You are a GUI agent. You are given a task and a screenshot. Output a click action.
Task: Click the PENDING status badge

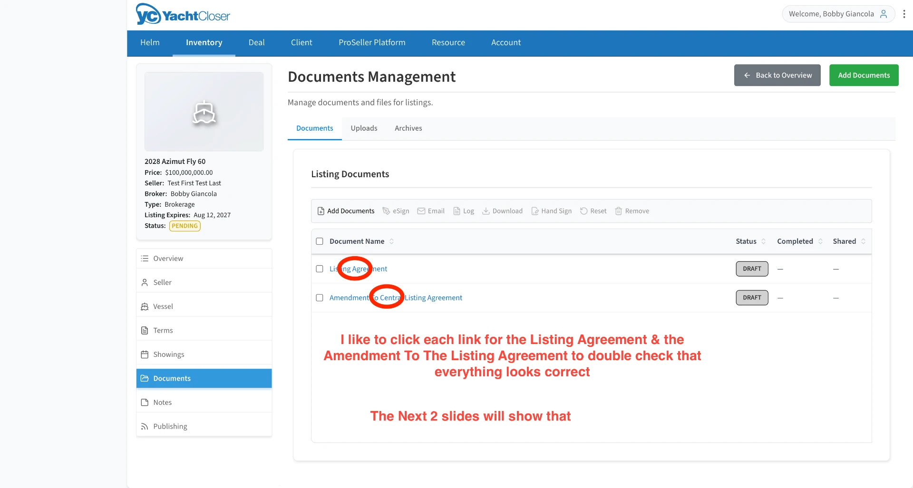tap(185, 226)
